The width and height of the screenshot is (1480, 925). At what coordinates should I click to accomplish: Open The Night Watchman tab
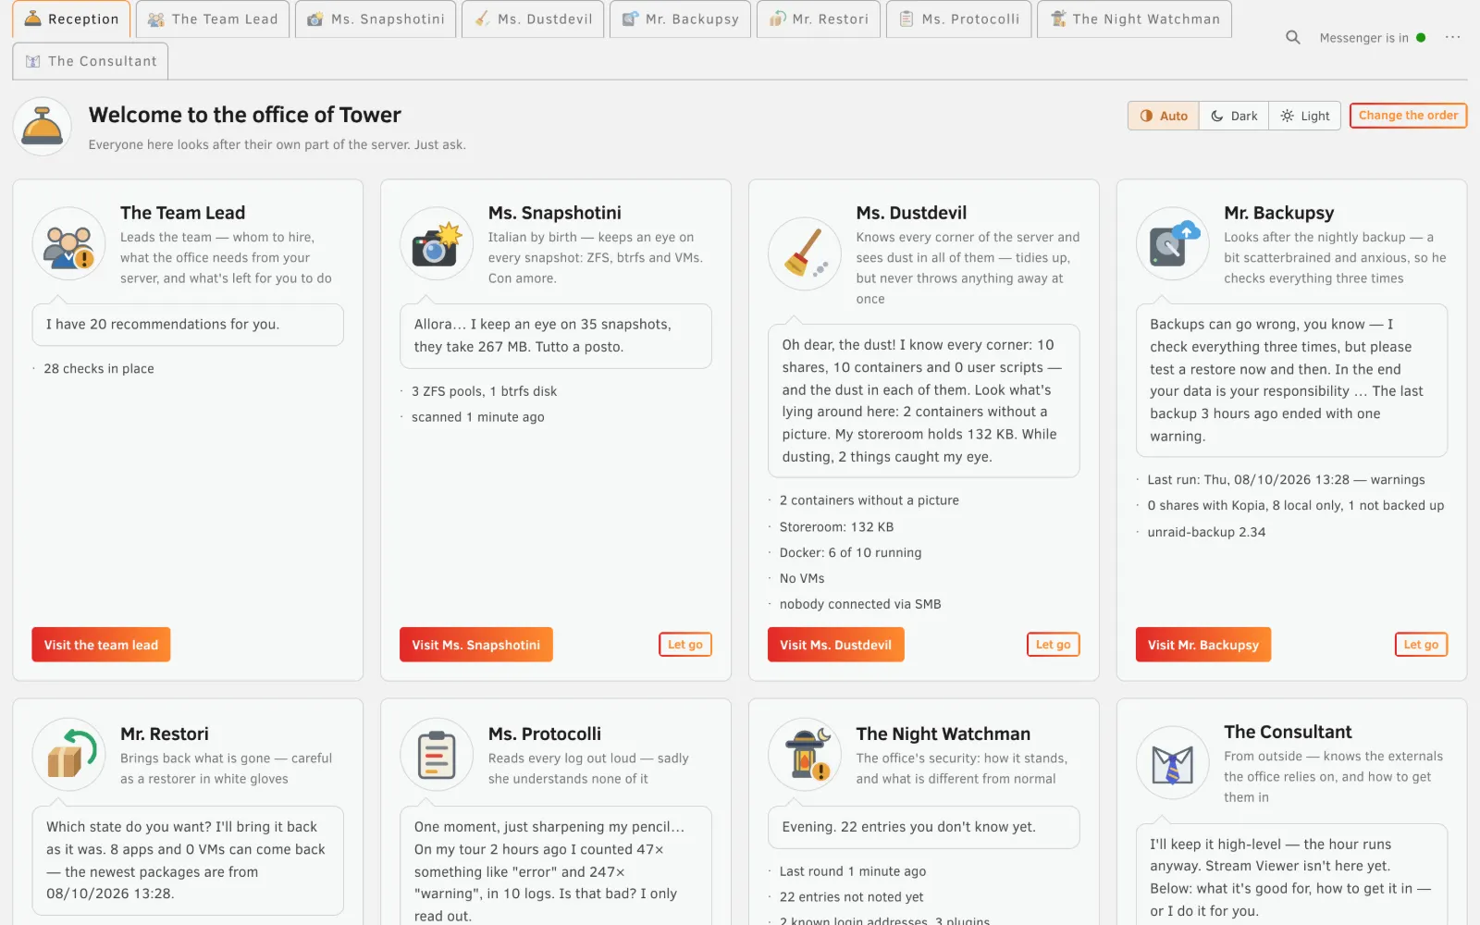(x=1134, y=19)
